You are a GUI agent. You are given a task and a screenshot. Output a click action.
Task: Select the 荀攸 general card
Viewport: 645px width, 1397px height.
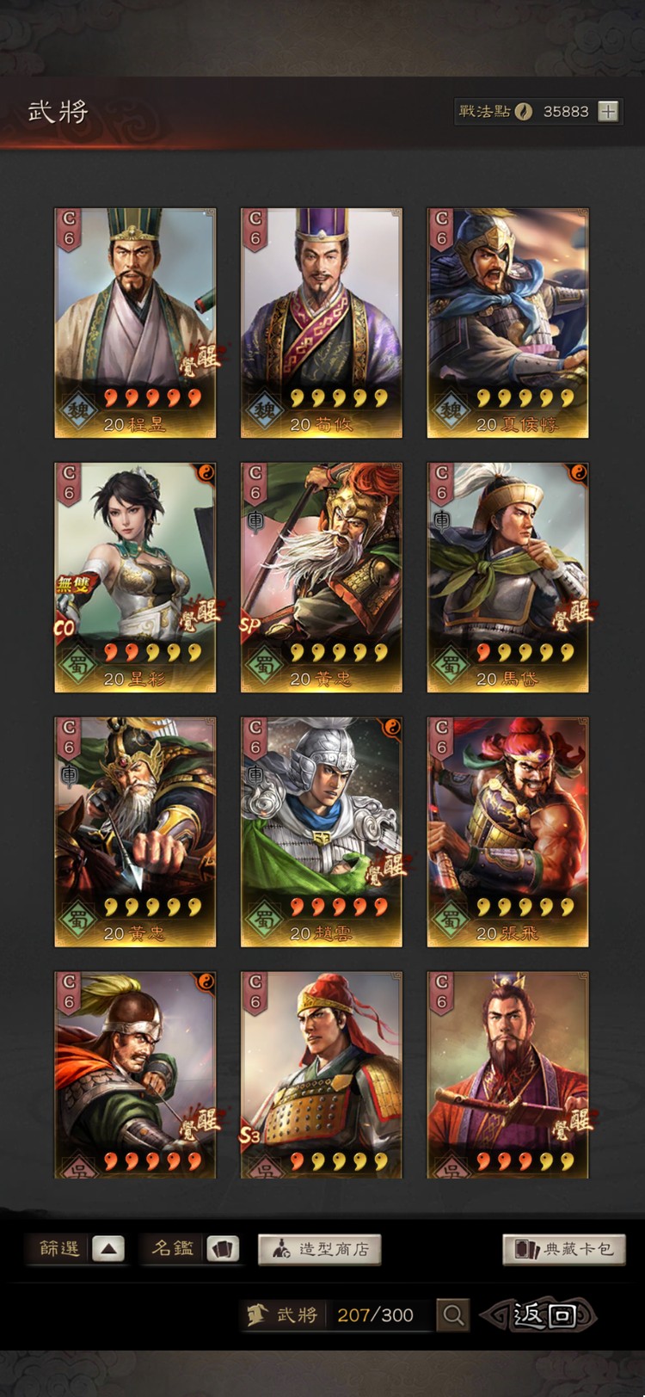point(321,323)
